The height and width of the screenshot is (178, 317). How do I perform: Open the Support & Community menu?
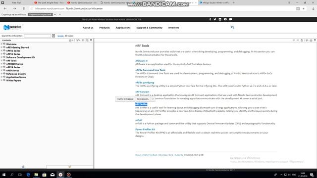pyautogui.click(x=150, y=28)
